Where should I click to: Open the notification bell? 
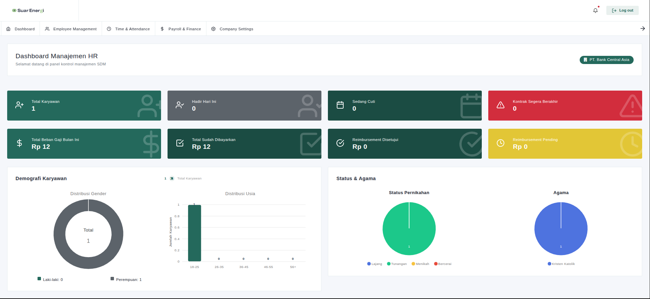click(x=595, y=11)
